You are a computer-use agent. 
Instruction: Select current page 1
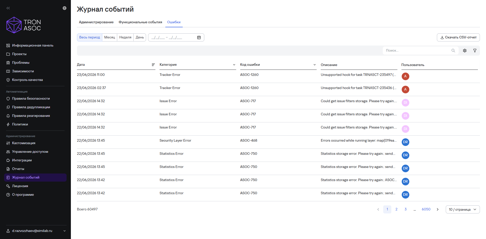pos(387,209)
